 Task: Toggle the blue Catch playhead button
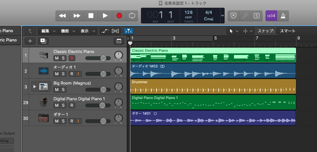pos(128,31)
